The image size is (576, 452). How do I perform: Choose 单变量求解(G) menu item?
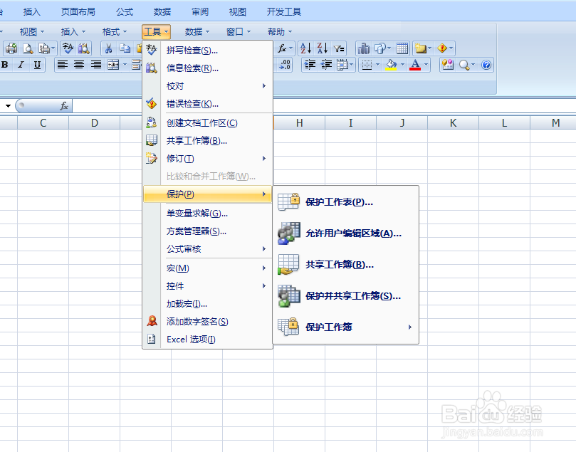(x=208, y=213)
